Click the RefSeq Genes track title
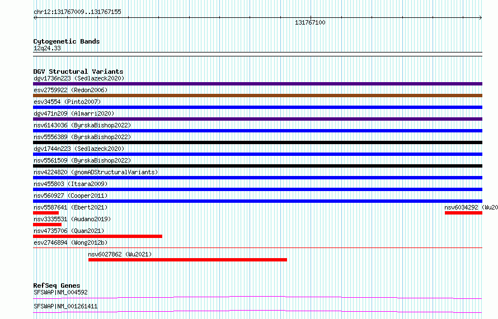This screenshot has width=498, height=319. point(57,285)
